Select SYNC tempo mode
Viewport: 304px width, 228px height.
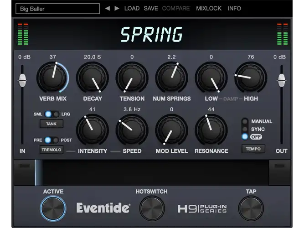point(245,129)
